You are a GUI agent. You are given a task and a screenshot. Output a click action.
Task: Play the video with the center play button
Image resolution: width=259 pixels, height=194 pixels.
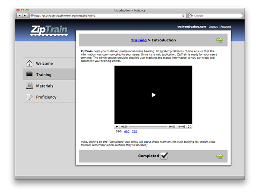154,95
